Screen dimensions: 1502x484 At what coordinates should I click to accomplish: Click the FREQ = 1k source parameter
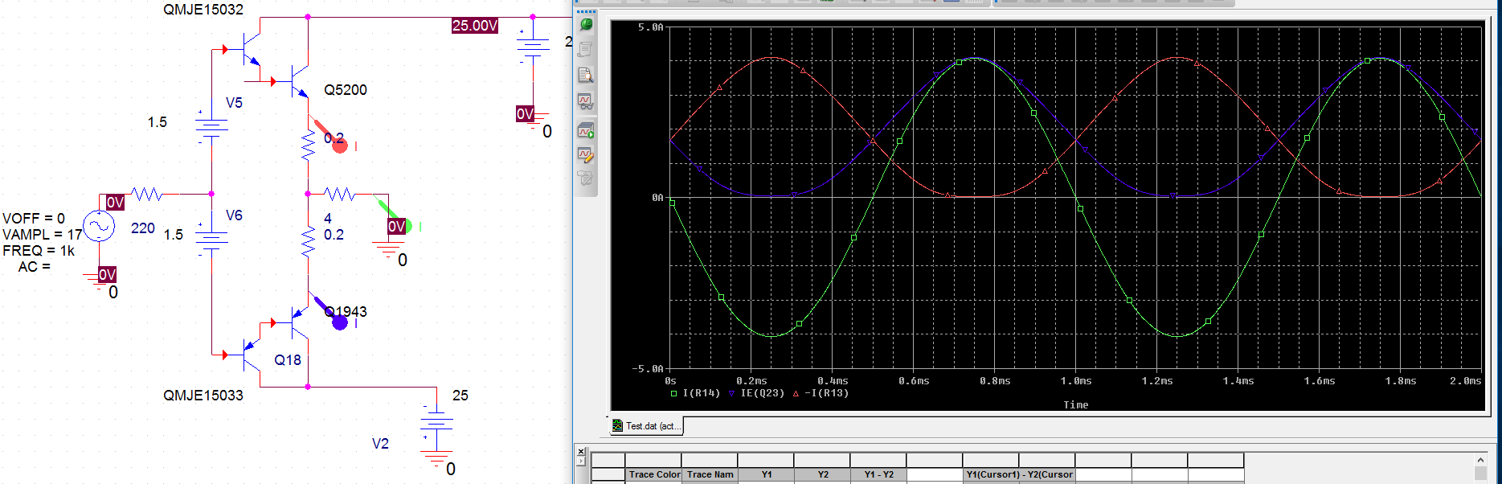click(39, 251)
